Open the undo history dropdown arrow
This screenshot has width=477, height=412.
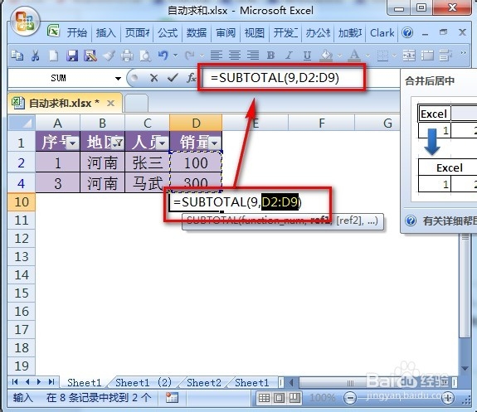click(x=176, y=56)
